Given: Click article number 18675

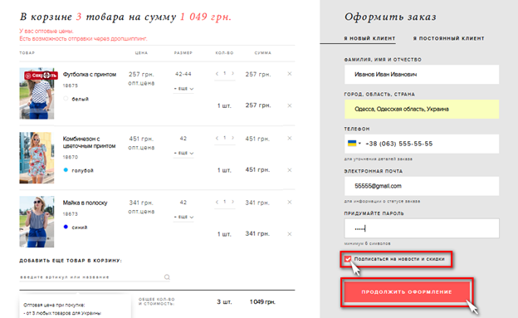Looking at the screenshot, I should point(71,86).
